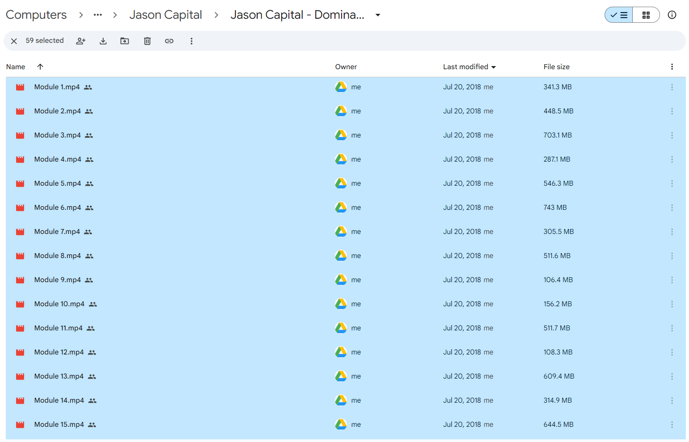689x442 pixels.
Task: Select the Module 7.mp4 file name
Action: pyautogui.click(x=57, y=232)
